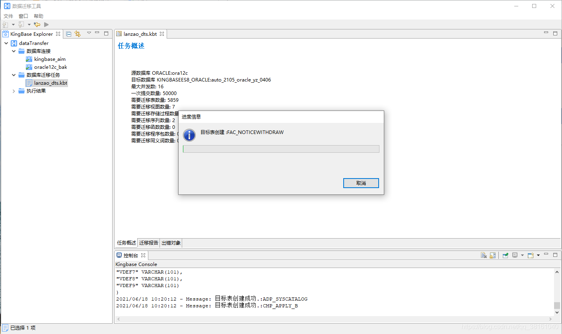The width and height of the screenshot is (562, 334).
Task: Click console line ending CMP_APPLY_B
Action: 207,306
